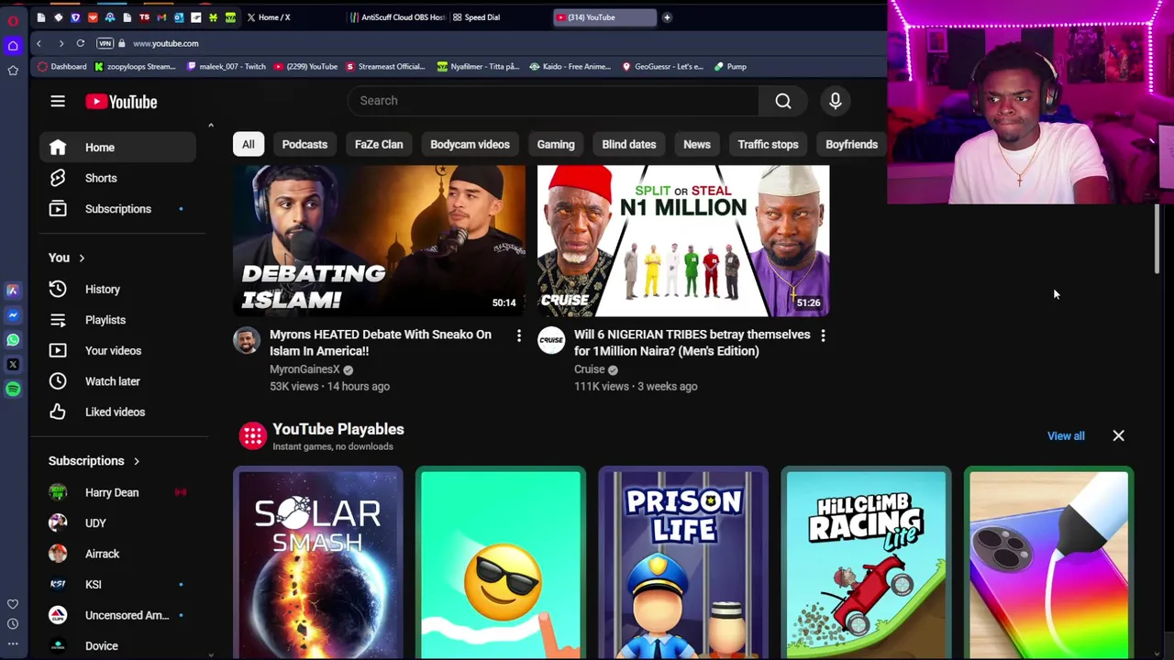This screenshot has width=1174, height=660.
Task: Open the GeoGuessr bookmark
Action: [x=663, y=67]
